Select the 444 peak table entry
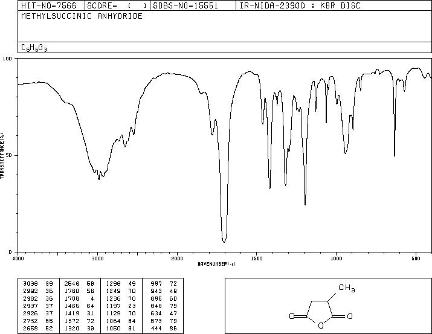 (x=156, y=328)
